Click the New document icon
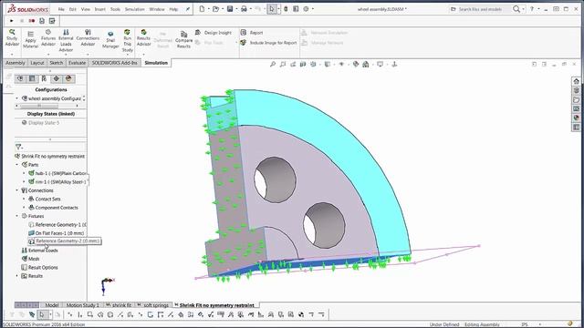This screenshot has height=328, width=584. (x=202, y=9)
